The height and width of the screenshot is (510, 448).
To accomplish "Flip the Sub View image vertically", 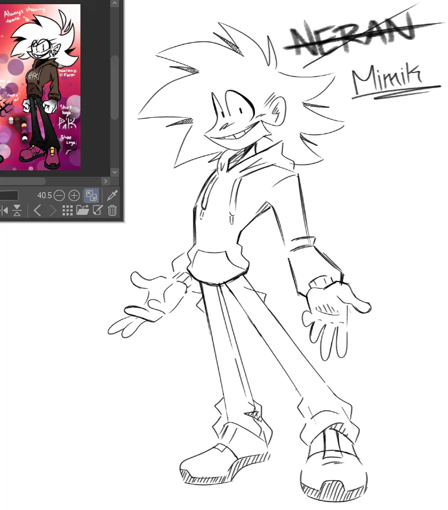I will [17, 211].
